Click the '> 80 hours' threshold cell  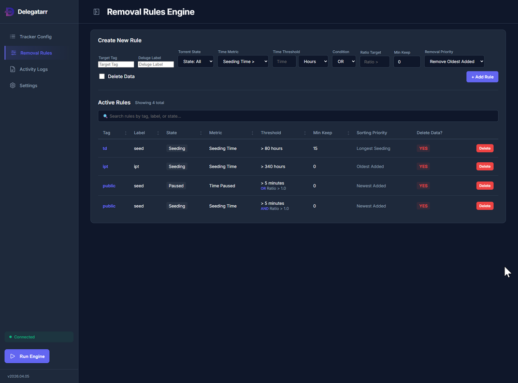click(271, 148)
